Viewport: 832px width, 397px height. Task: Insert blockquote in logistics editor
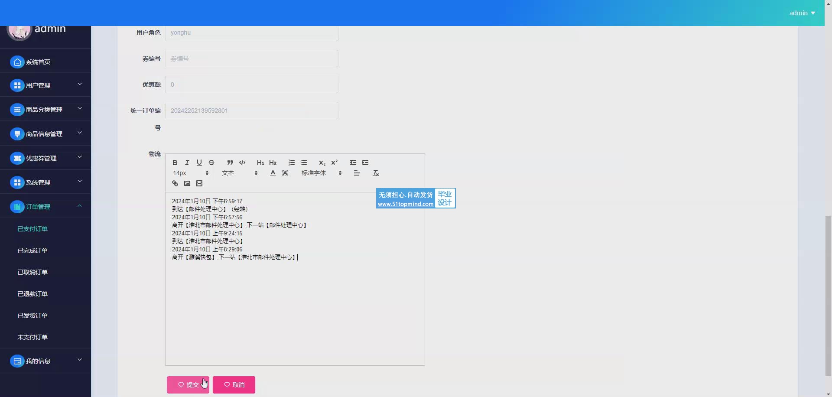coord(230,163)
